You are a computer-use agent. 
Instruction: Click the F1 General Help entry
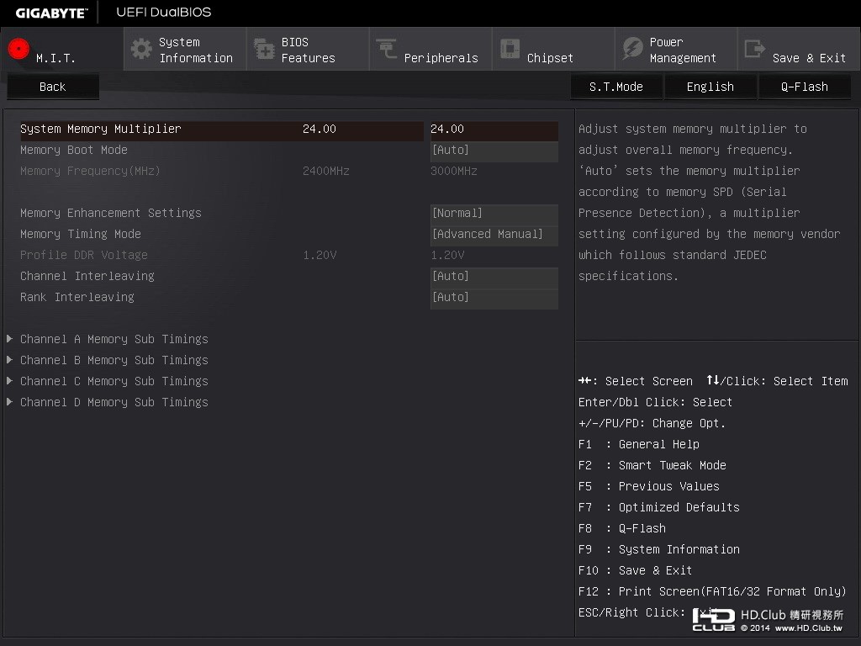[x=639, y=444]
